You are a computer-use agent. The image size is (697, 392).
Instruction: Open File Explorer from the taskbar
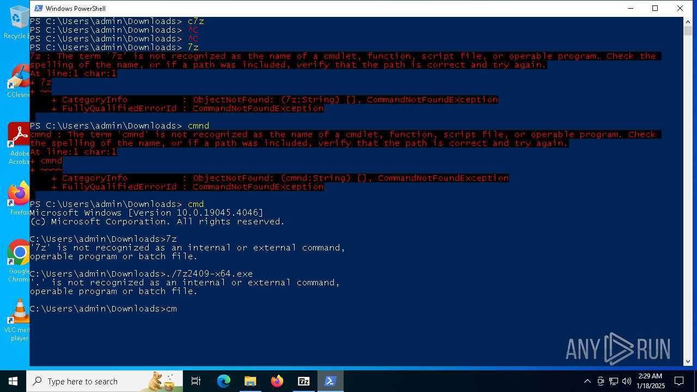point(250,381)
